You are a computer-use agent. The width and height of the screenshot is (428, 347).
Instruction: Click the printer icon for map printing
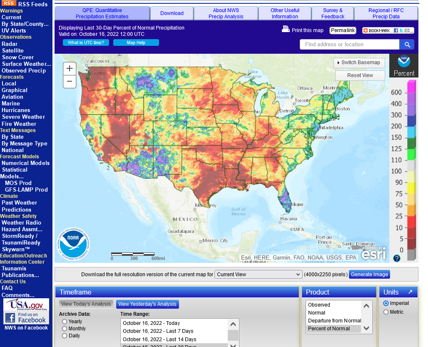click(x=286, y=29)
